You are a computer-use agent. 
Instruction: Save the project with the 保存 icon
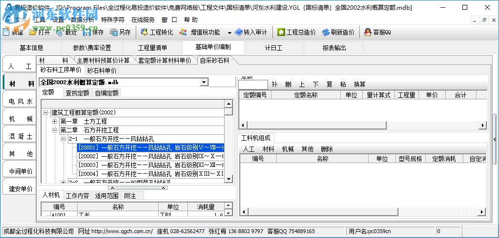[x=87, y=32]
